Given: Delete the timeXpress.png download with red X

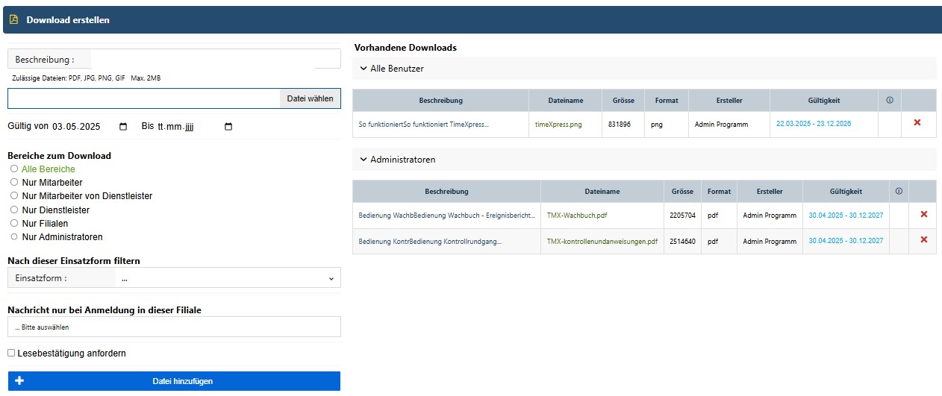Looking at the screenshot, I should (917, 122).
